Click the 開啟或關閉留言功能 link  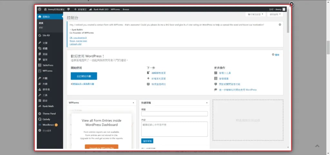pos(229,84)
